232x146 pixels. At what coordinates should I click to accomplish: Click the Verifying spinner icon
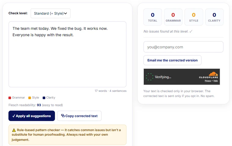(150, 77)
